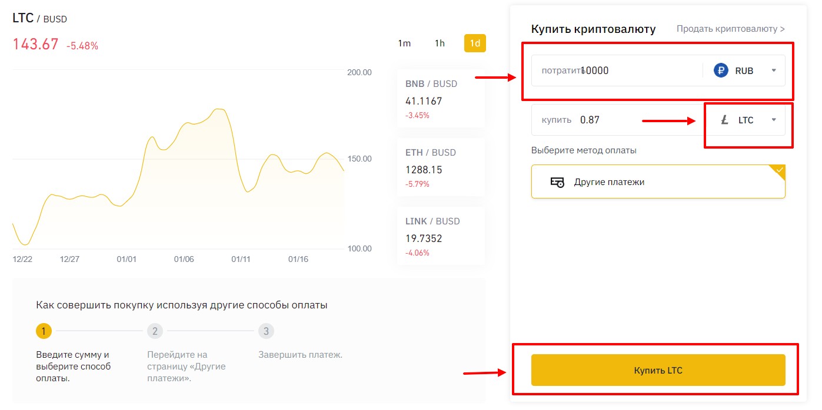The image size is (822, 410).
Task: Click step indicator circle 3
Action: pyautogui.click(x=266, y=331)
